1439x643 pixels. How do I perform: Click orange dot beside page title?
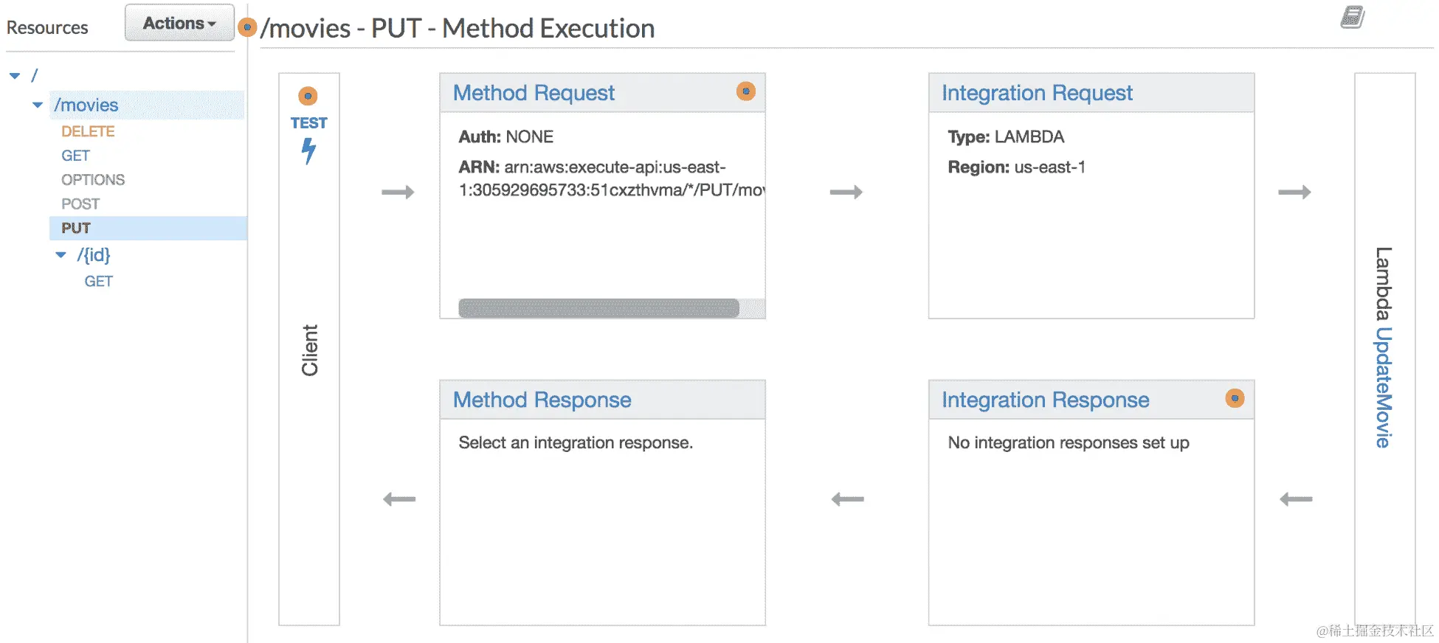pyautogui.click(x=248, y=28)
